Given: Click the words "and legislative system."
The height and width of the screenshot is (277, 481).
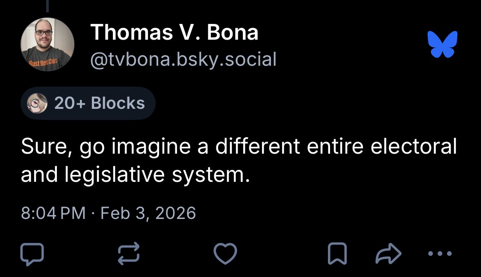Looking at the screenshot, I should click(135, 175).
